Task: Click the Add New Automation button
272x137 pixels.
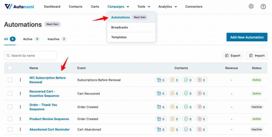Action: pos(247,37)
